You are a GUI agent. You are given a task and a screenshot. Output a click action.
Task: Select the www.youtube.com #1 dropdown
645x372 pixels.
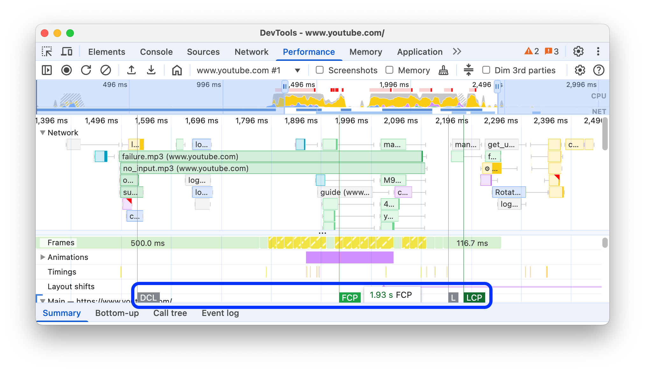pyautogui.click(x=246, y=70)
